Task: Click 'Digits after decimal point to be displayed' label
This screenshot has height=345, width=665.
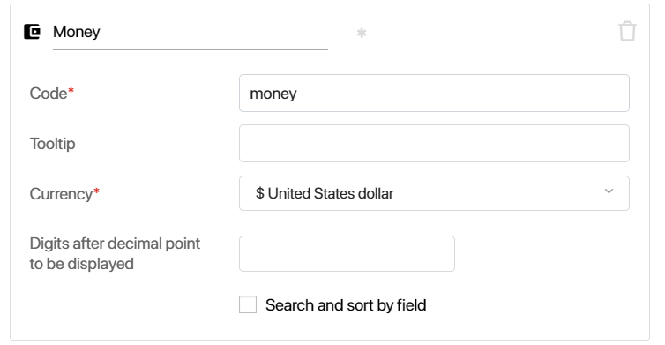Action: pos(115,254)
